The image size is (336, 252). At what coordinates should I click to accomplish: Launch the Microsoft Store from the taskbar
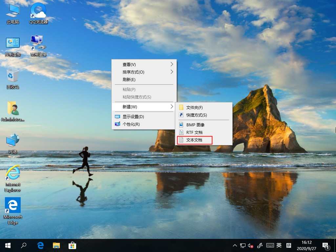[x=72, y=245]
